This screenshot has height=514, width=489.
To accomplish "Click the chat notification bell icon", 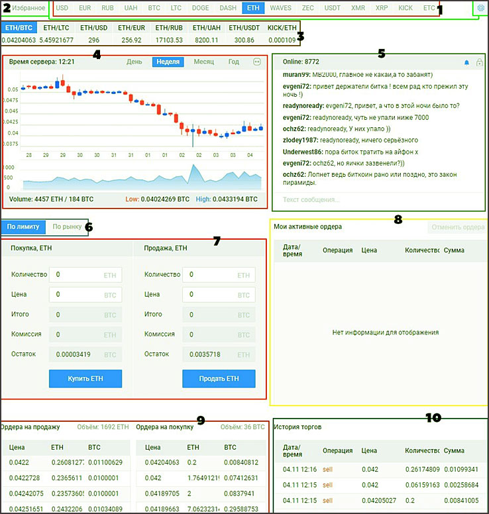I will point(466,62).
